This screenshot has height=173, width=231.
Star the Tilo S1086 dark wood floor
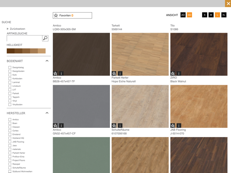coord(173,73)
